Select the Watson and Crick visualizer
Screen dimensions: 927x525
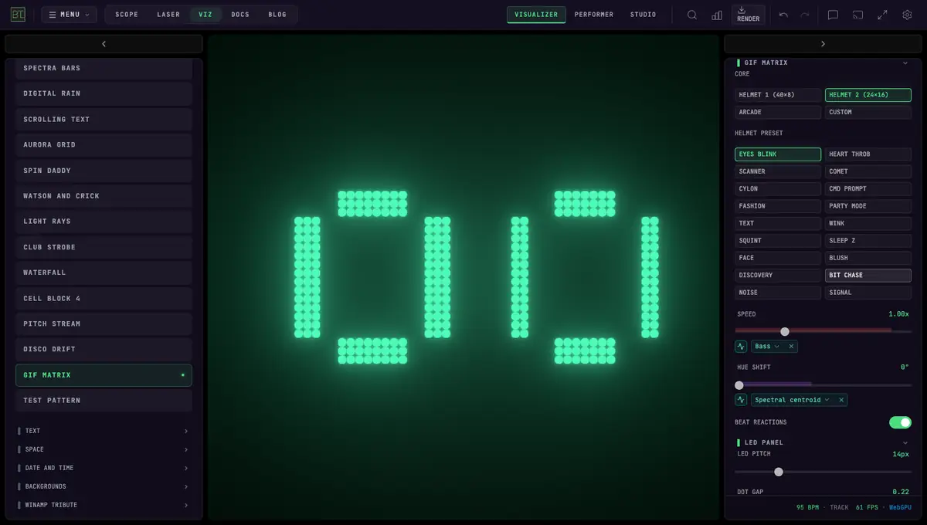(104, 196)
